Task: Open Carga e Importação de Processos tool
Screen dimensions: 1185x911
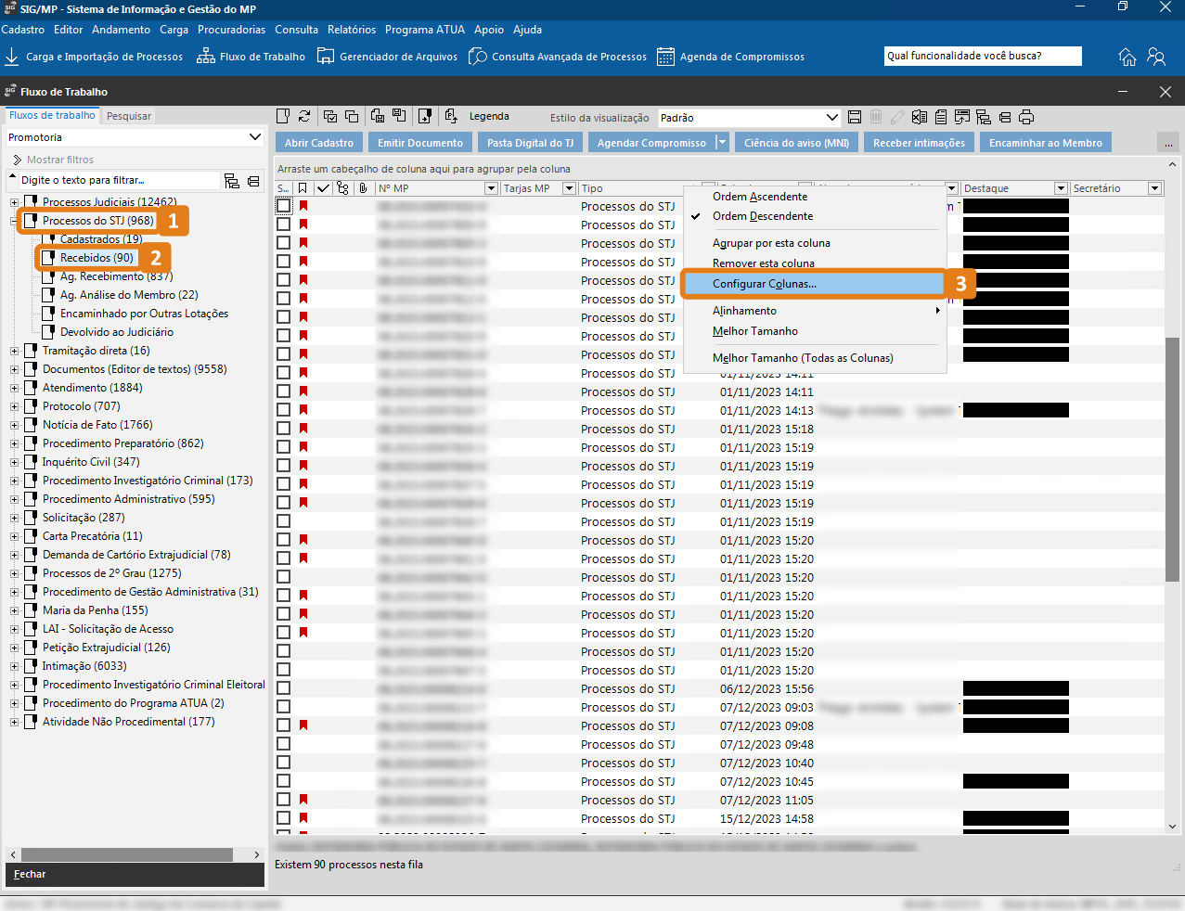Action: (94, 57)
